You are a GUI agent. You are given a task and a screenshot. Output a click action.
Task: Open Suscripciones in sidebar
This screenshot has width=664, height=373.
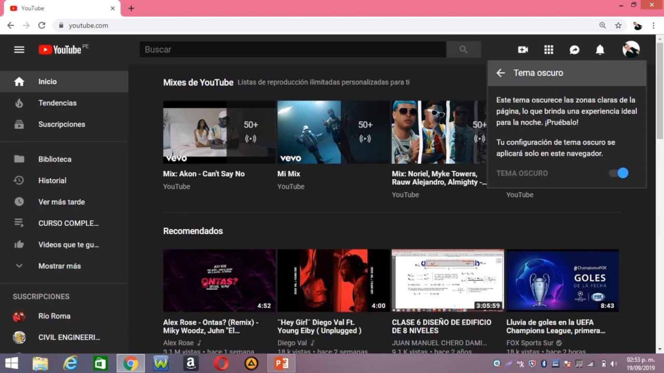click(x=64, y=124)
